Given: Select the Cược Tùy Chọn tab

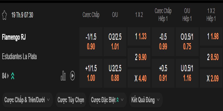Looking at the screenshot, I should tap(71, 100).
